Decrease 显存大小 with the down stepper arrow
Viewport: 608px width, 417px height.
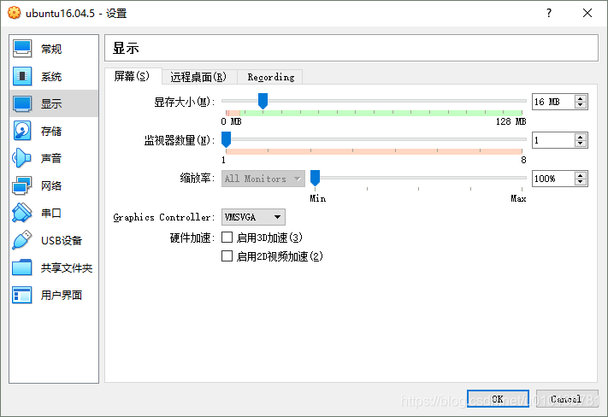[x=580, y=105]
